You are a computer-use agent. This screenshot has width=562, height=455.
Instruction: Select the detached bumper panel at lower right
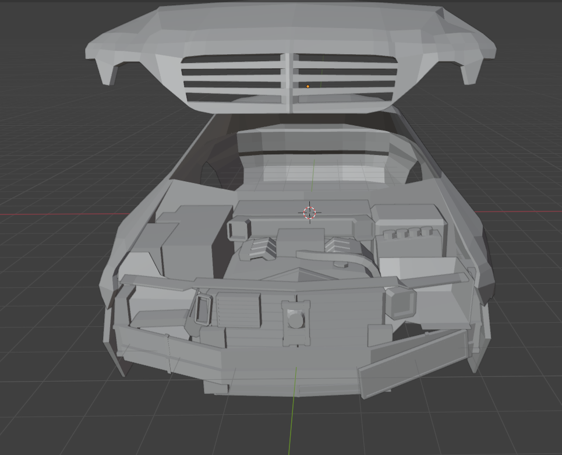413,362
